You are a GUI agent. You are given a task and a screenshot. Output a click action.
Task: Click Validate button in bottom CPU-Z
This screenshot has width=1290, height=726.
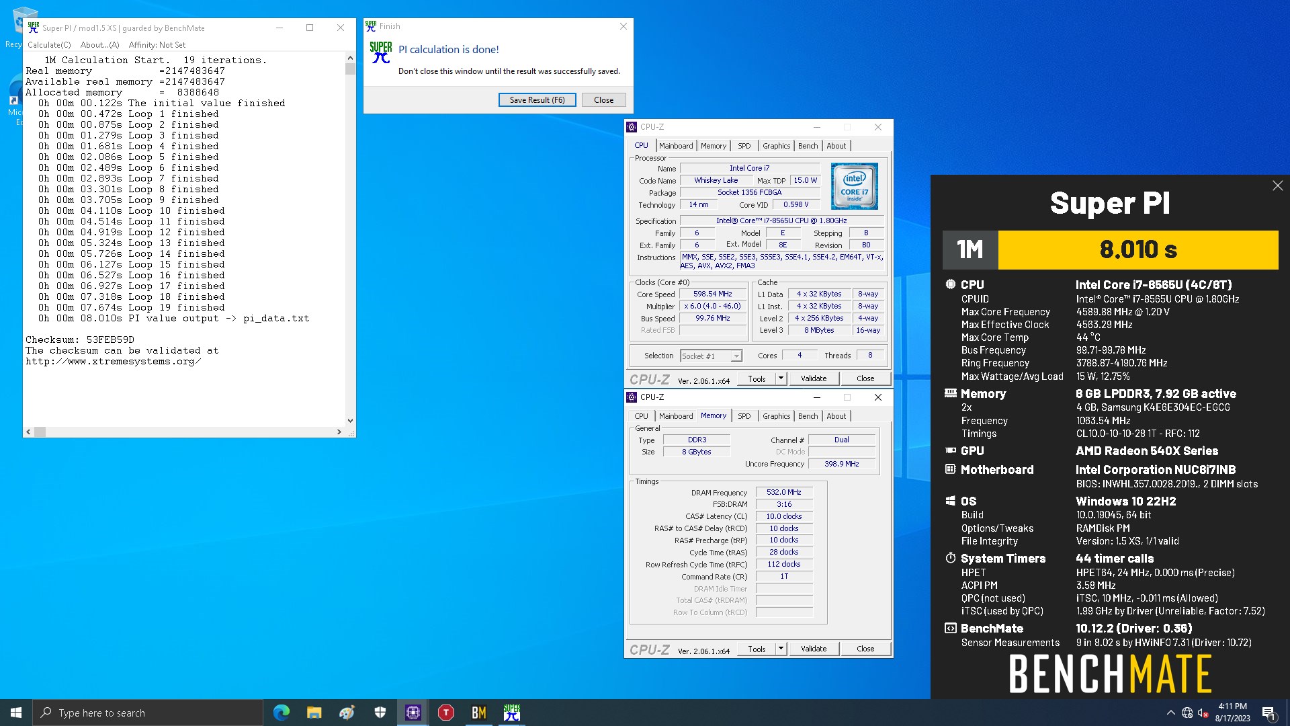813,649
